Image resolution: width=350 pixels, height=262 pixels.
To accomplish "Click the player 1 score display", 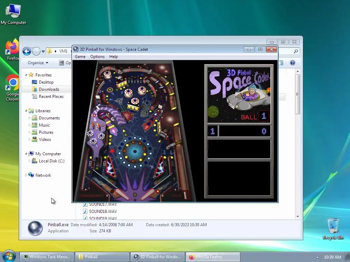I will 245,131.
